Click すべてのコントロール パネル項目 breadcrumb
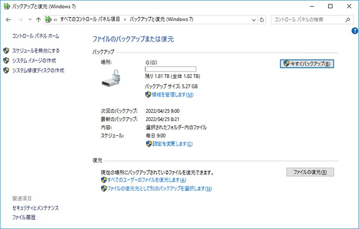This screenshot has width=359, height=229. pyautogui.click(x=90, y=19)
